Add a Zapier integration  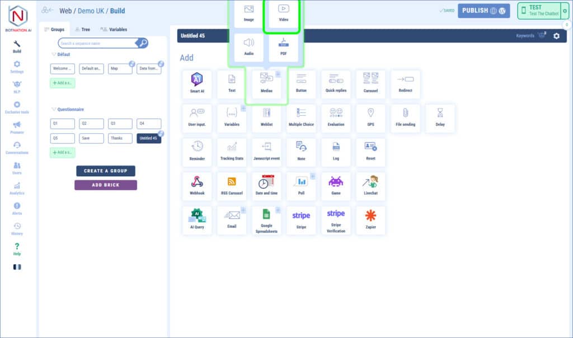point(370,220)
